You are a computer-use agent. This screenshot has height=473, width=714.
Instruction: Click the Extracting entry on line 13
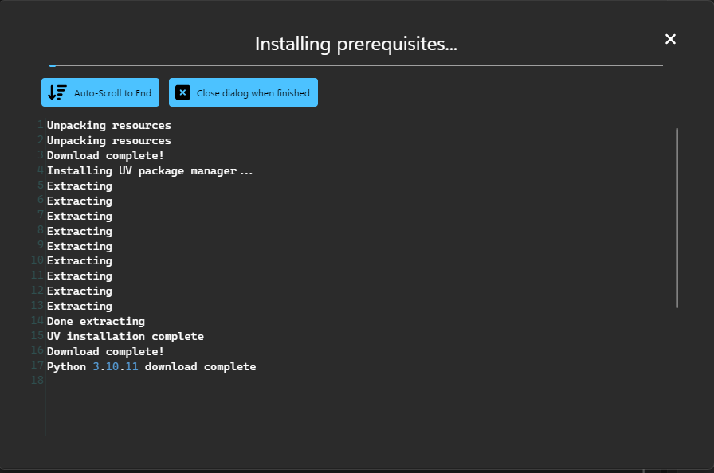[x=80, y=306]
